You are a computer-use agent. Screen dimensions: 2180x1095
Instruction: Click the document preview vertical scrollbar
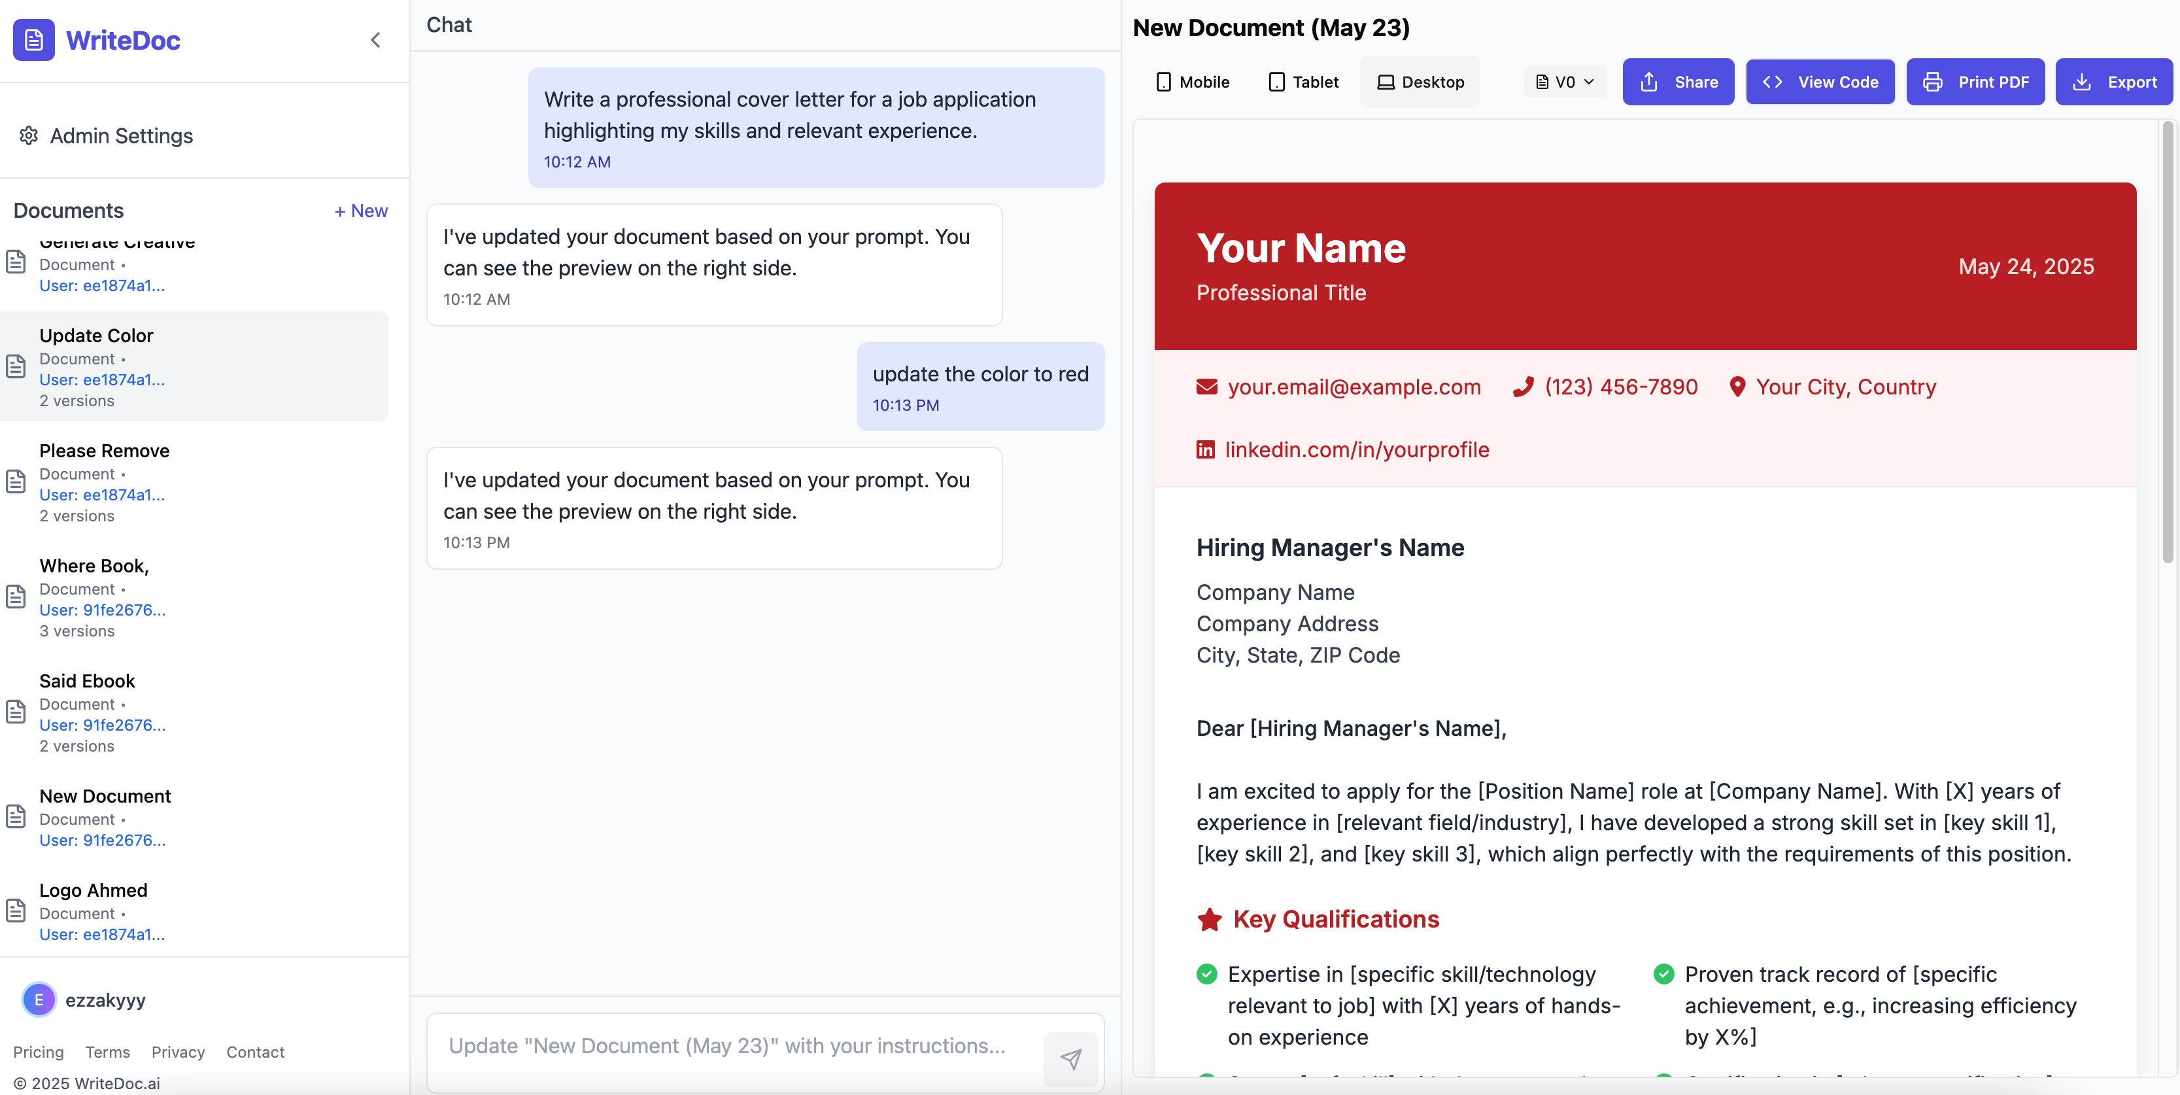pyautogui.click(x=2168, y=343)
